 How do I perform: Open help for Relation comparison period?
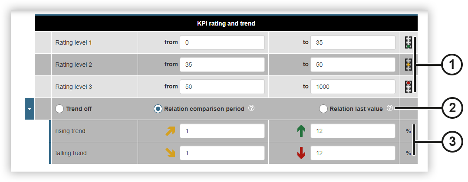(251, 108)
